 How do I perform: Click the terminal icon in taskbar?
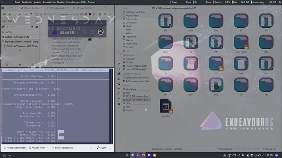(138, 155)
